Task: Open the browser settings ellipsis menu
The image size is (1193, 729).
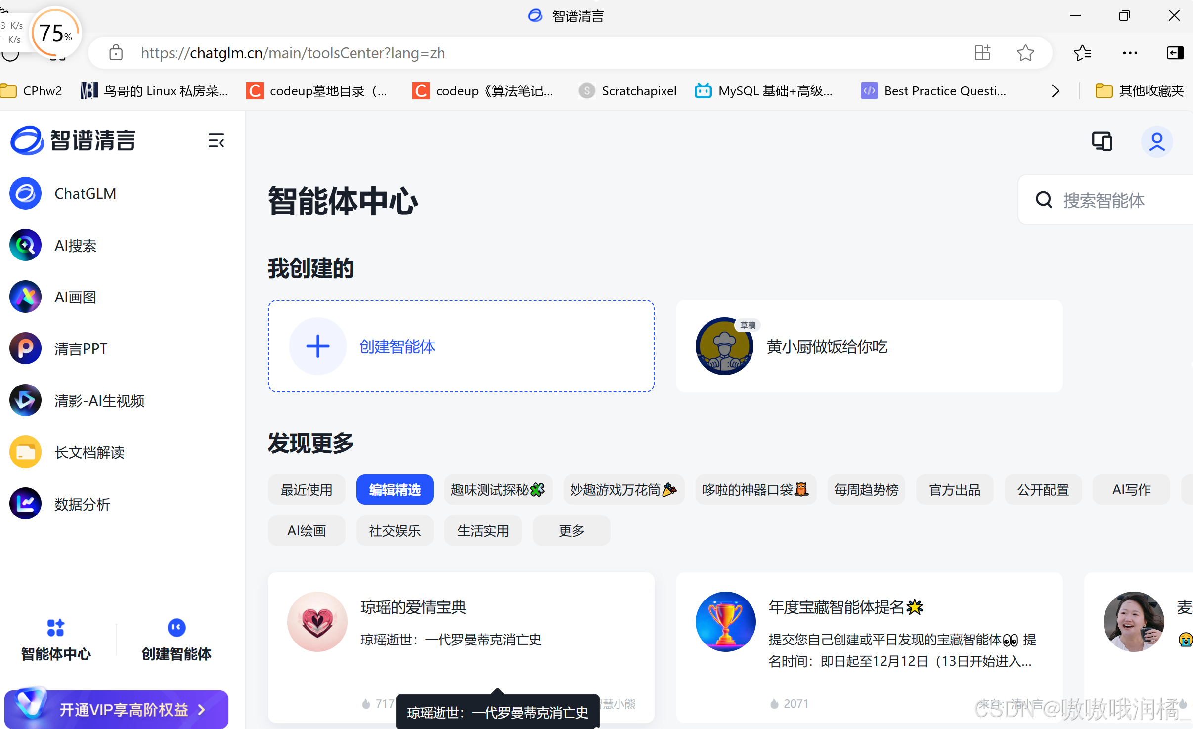Action: click(1130, 53)
